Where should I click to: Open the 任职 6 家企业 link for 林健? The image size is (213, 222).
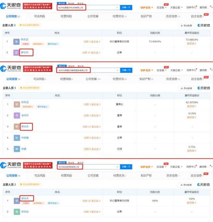tap(92, 149)
